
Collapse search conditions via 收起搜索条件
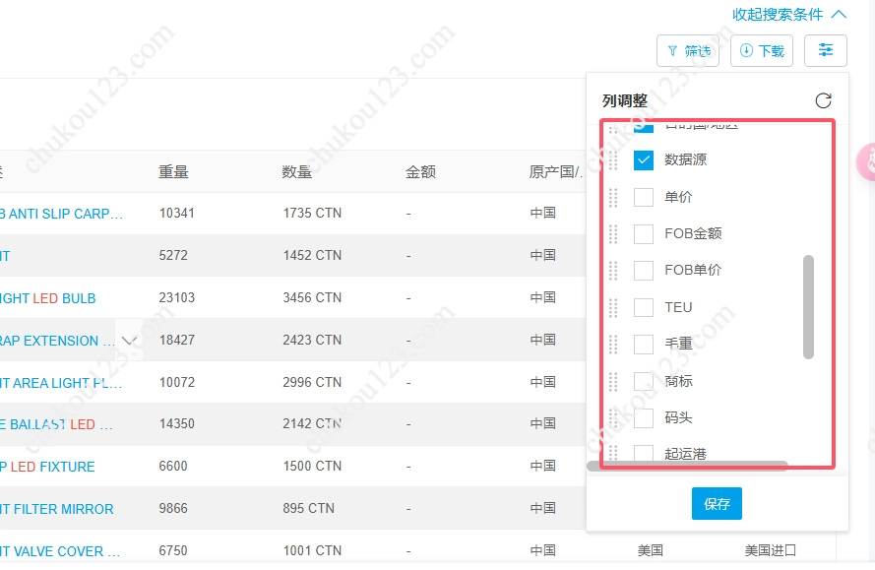[788, 14]
